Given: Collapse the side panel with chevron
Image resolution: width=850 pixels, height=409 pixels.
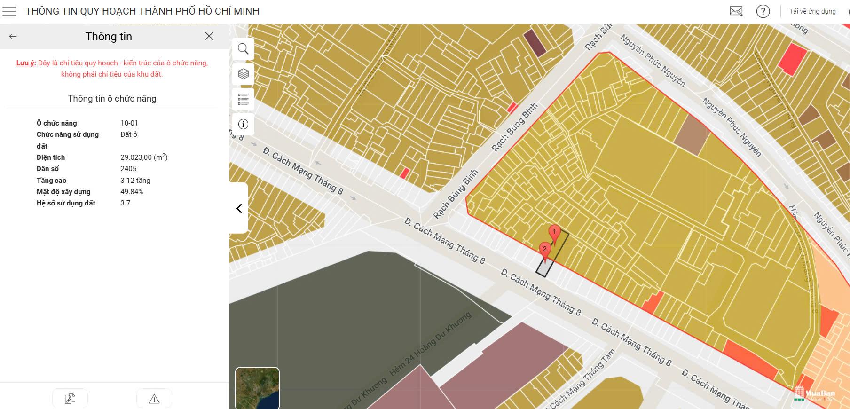Looking at the screenshot, I should click(239, 208).
